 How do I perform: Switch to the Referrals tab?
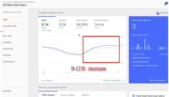85,95
